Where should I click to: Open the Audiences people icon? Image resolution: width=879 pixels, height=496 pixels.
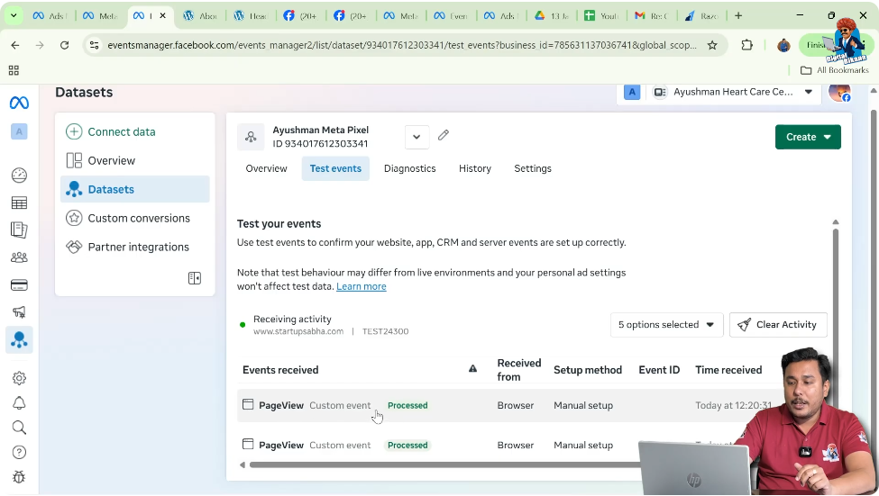pyautogui.click(x=19, y=257)
